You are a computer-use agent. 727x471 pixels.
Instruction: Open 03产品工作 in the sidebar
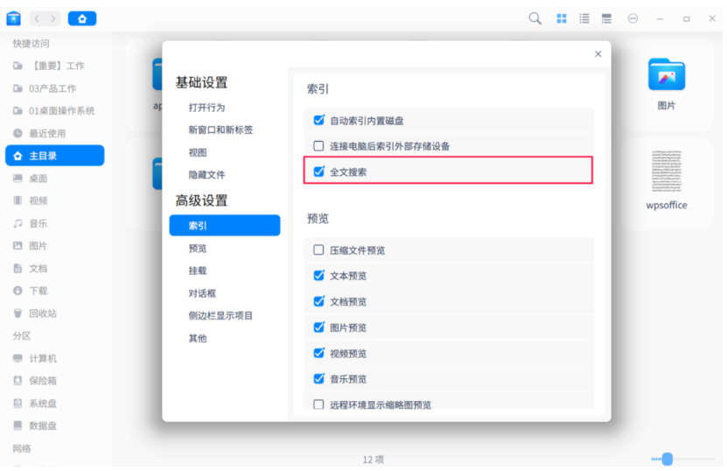pyautogui.click(x=55, y=88)
